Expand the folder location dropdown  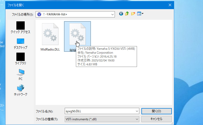113,14
